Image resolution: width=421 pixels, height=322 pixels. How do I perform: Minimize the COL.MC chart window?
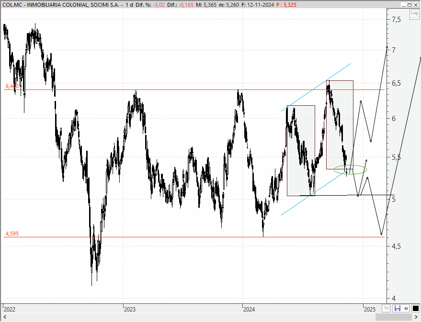pyautogui.click(x=403, y=5)
